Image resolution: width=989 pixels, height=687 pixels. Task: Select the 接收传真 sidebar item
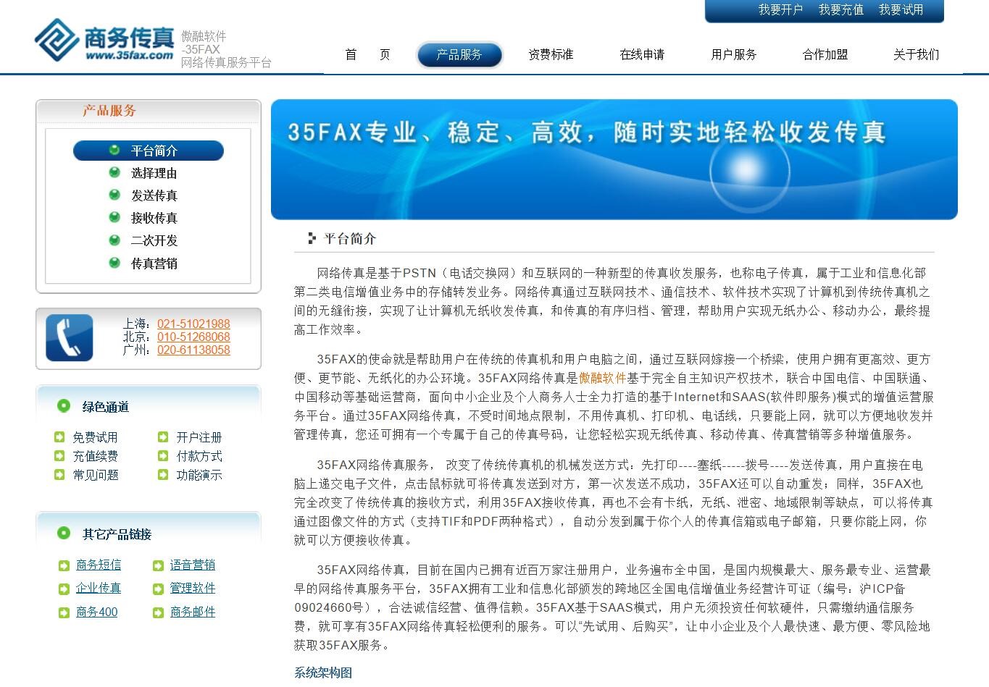tap(153, 218)
